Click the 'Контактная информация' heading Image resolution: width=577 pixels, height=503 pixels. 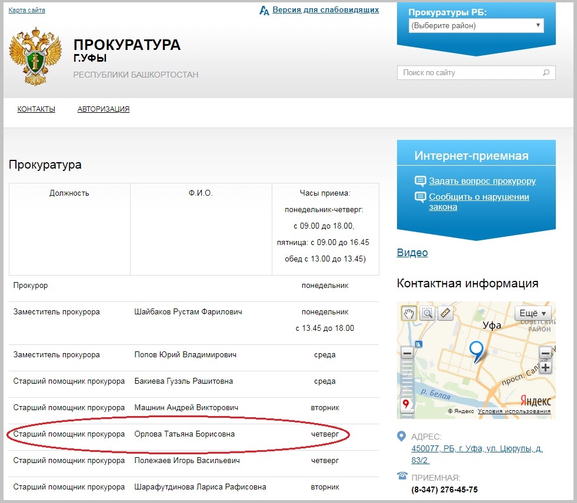[x=468, y=283]
